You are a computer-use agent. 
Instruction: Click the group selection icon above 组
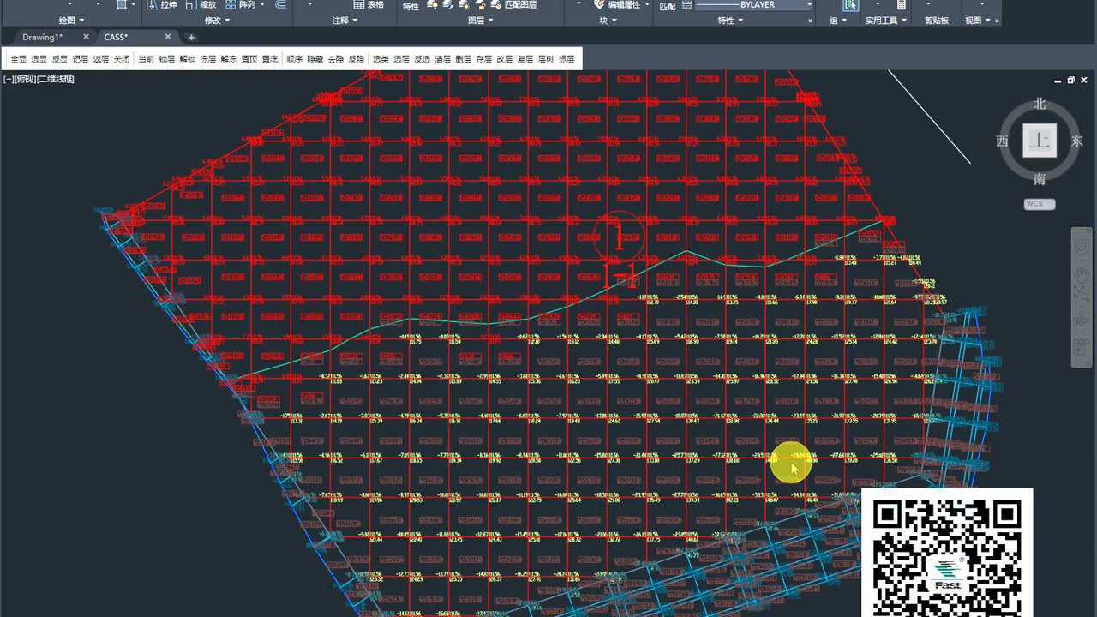click(x=849, y=5)
